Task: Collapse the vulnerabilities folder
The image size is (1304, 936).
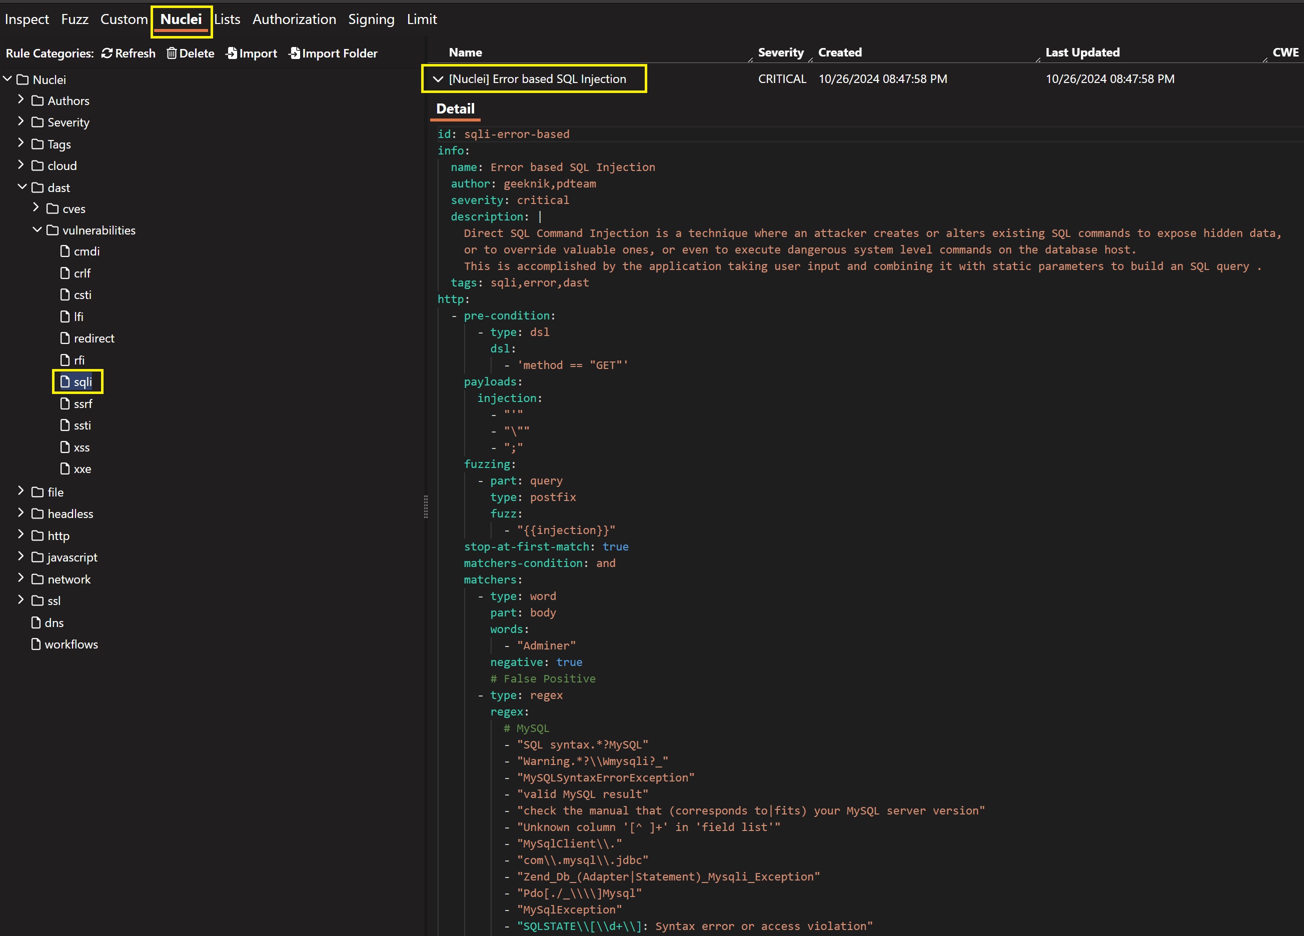Action: tap(37, 230)
